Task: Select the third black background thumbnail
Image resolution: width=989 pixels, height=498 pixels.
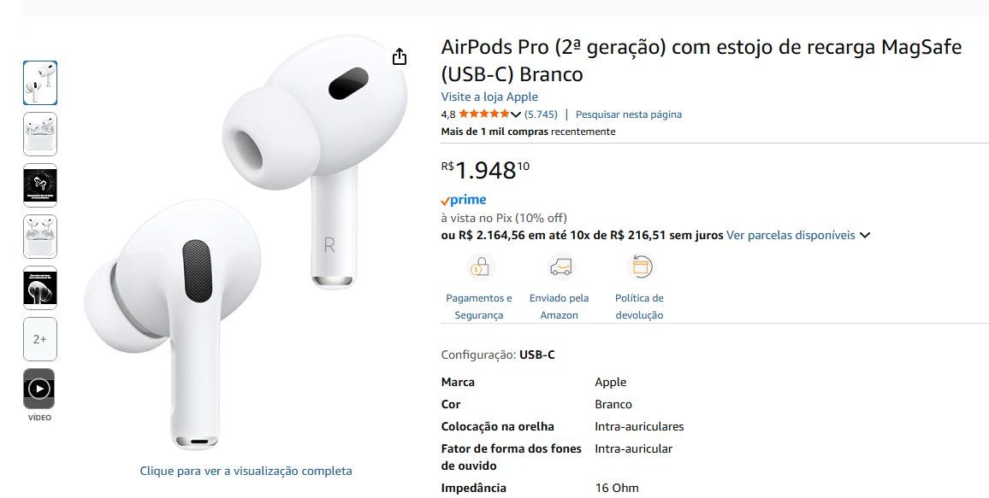Action: [x=40, y=185]
